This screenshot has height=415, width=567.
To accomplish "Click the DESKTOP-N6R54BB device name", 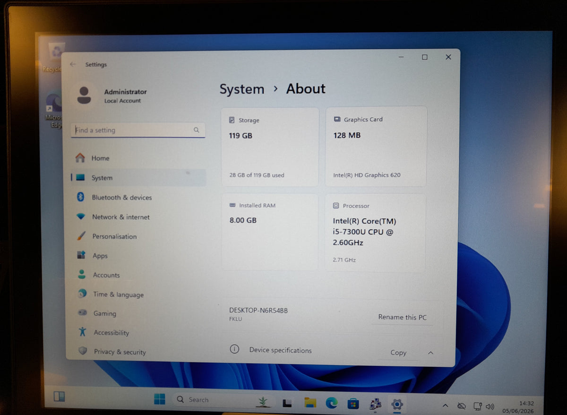I will coord(258,311).
